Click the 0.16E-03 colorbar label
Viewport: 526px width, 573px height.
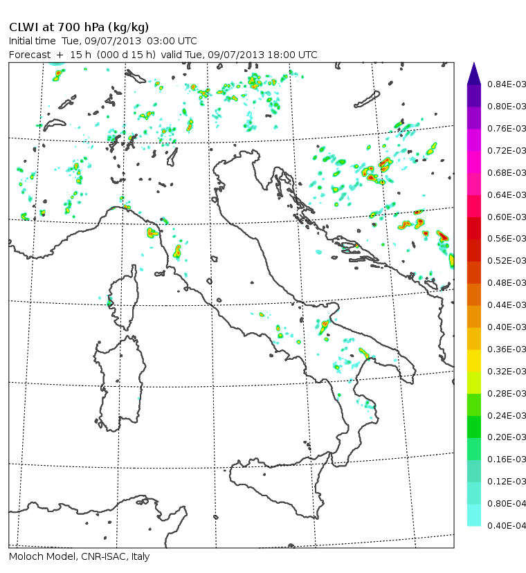tap(507, 460)
